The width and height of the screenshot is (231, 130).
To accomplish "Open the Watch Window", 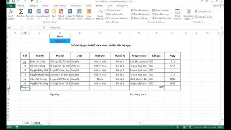I will pos(177,14).
